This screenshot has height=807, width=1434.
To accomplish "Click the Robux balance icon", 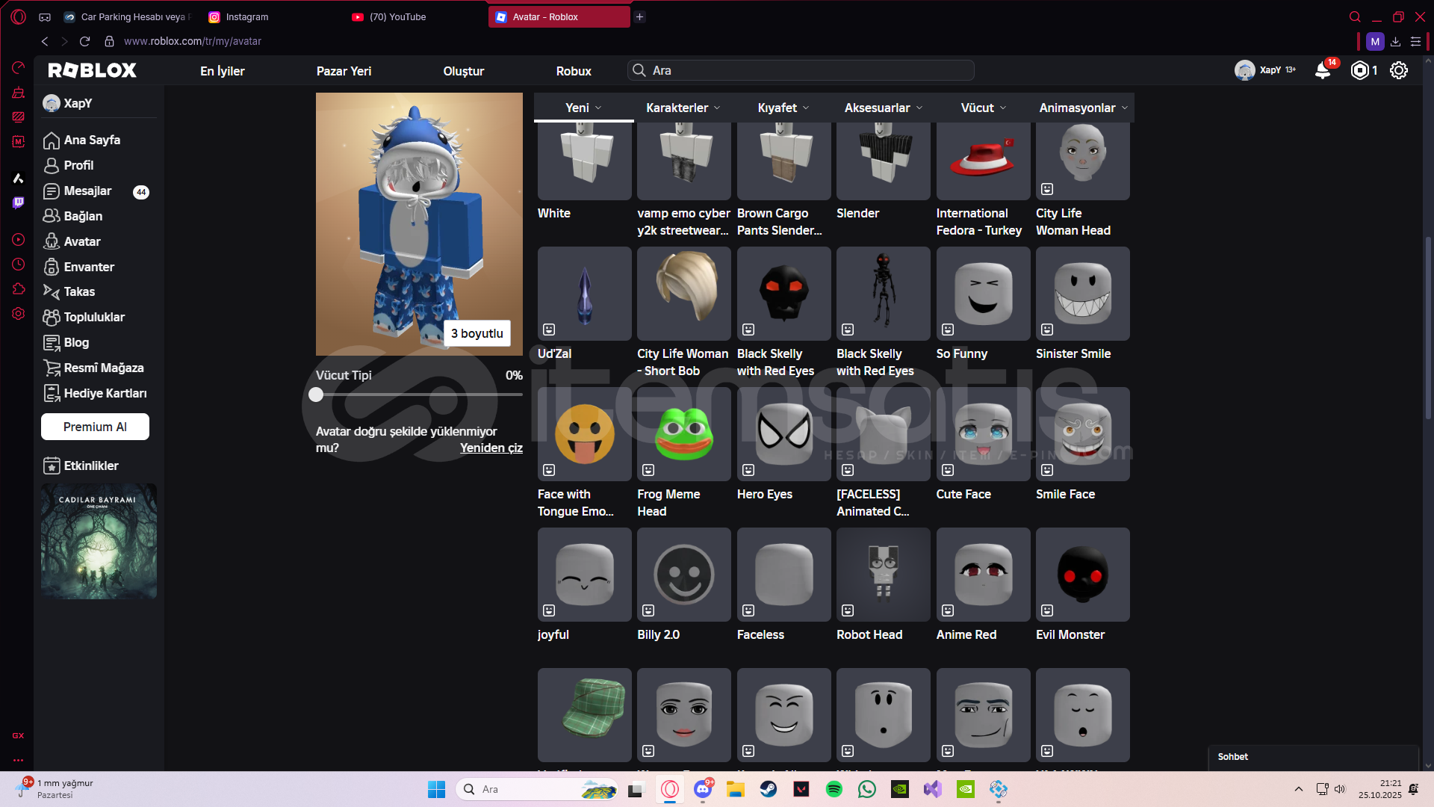I will [1360, 70].
